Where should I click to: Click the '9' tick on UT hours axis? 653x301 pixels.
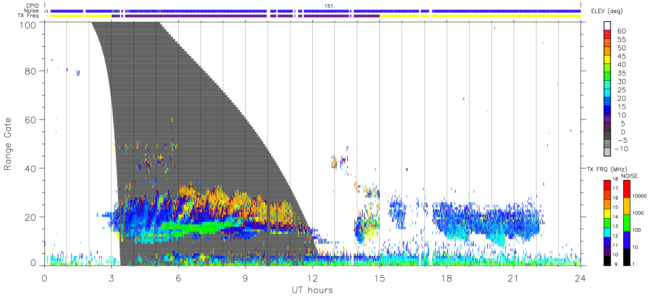click(245, 278)
